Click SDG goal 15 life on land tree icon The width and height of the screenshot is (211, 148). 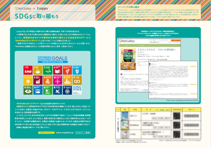tap(48, 90)
